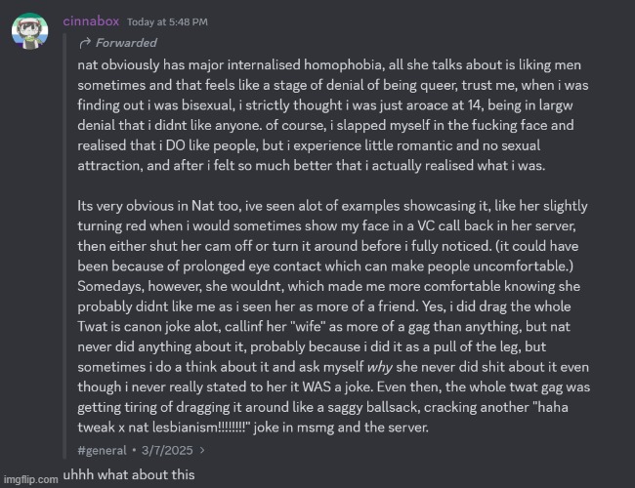Viewport: 635px width, 488px height.
Task: Select the "uhhh what about this" message
Action: [126, 473]
